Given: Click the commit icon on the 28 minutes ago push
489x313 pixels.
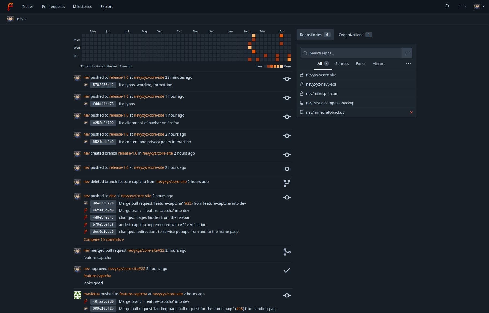Looking at the screenshot, I should (287, 79).
